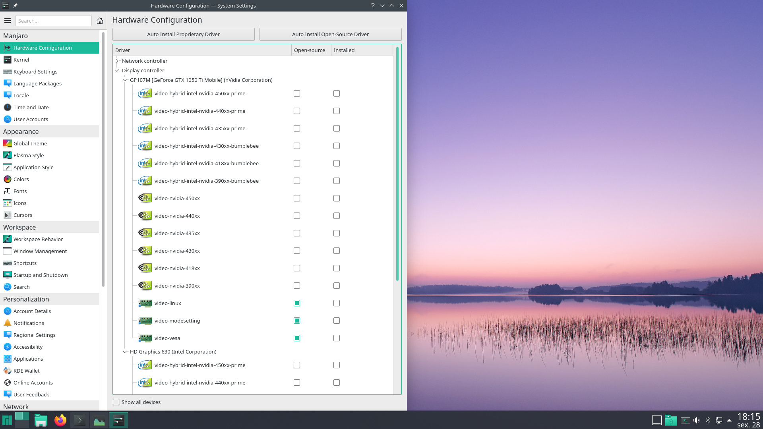This screenshot has width=763, height=429.
Task: Collapse the GP107M GeForce GTX 1050 Ti node
Action: click(125, 80)
